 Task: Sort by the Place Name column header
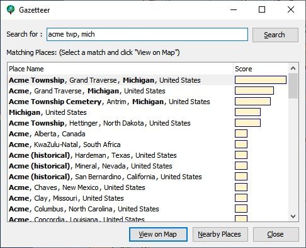pos(120,69)
